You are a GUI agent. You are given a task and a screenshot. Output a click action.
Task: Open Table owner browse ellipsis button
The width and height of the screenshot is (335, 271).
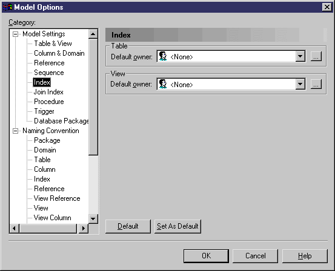[x=316, y=56]
